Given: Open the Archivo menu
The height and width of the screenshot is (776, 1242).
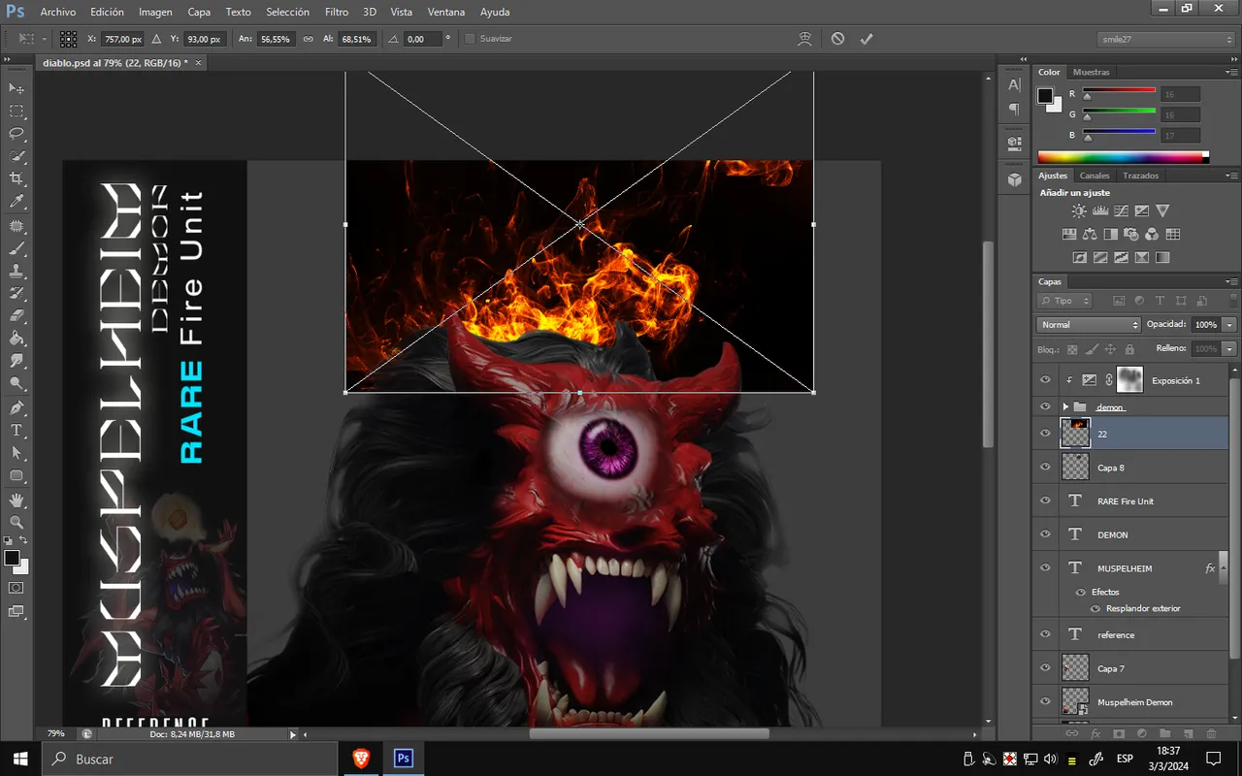Looking at the screenshot, I should (x=57, y=12).
